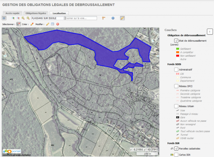214x157 pixels.
Task: Open Conditions générales d'utilisation link
Action: 16,155
